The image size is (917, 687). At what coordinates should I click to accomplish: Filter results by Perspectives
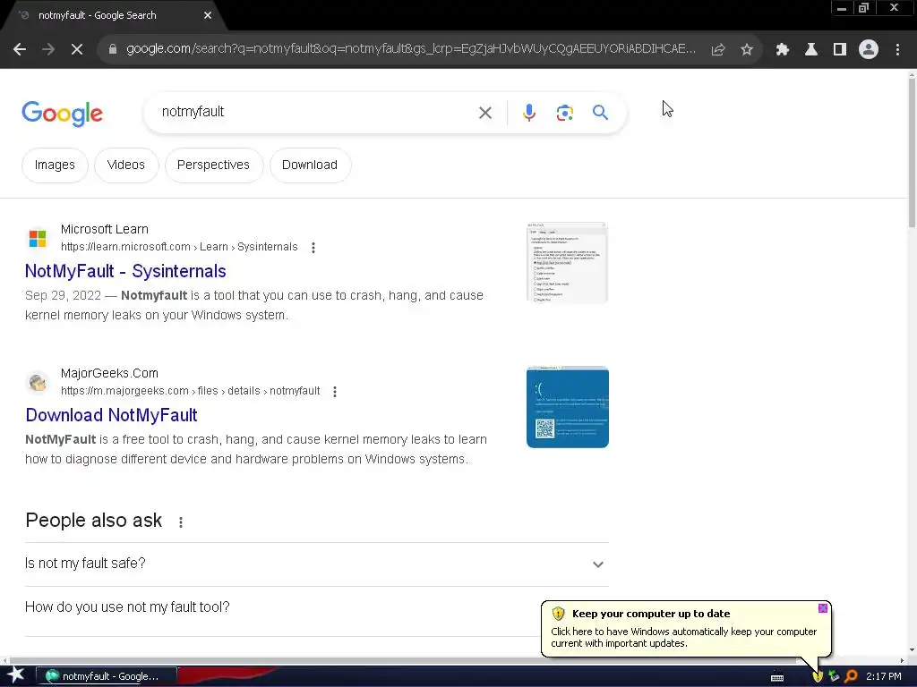pyautogui.click(x=213, y=165)
